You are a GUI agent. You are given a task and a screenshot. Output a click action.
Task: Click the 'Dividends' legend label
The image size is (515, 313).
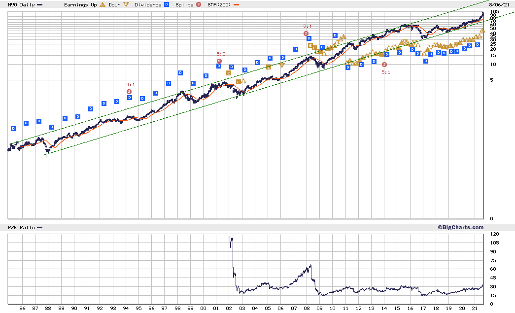[148, 4]
